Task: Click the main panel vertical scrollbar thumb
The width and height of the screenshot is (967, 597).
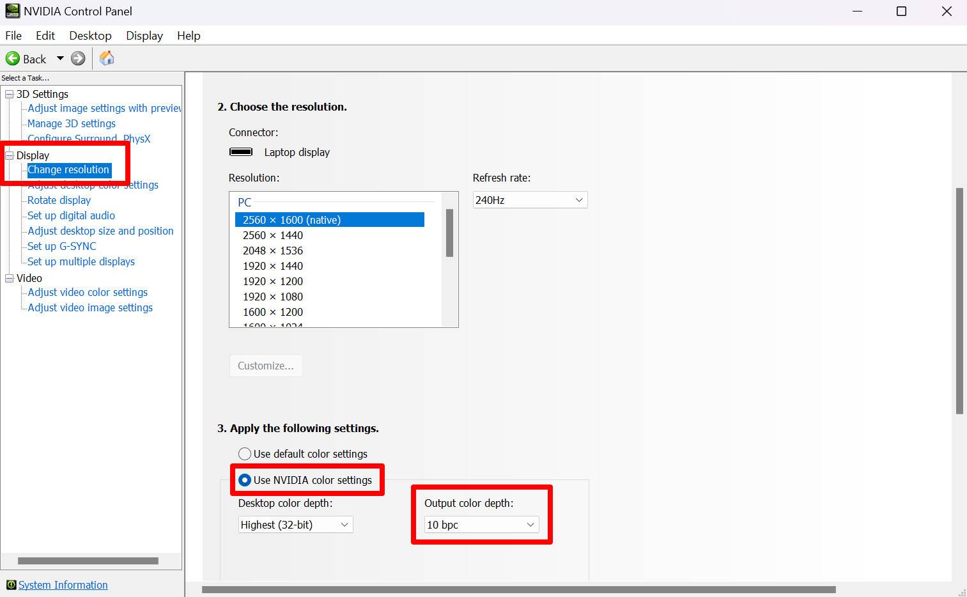Action: [x=959, y=301]
